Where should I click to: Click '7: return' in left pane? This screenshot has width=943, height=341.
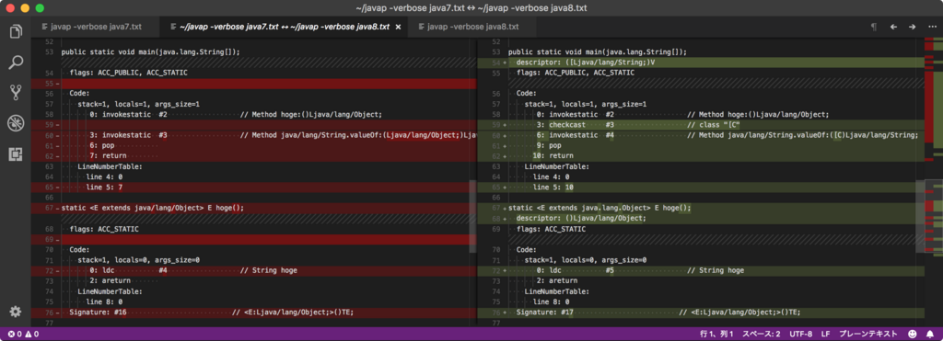click(x=109, y=156)
